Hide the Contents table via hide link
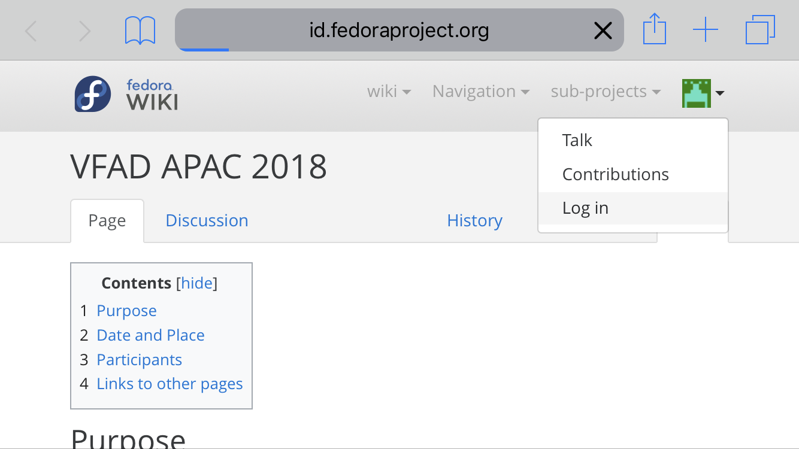This screenshot has height=449, width=799. coord(197,283)
